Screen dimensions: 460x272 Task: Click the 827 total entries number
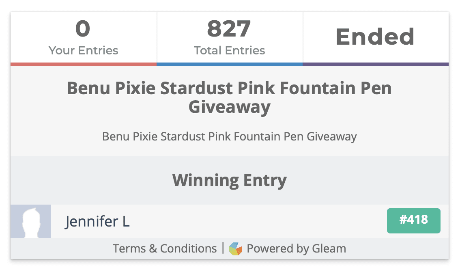229,29
